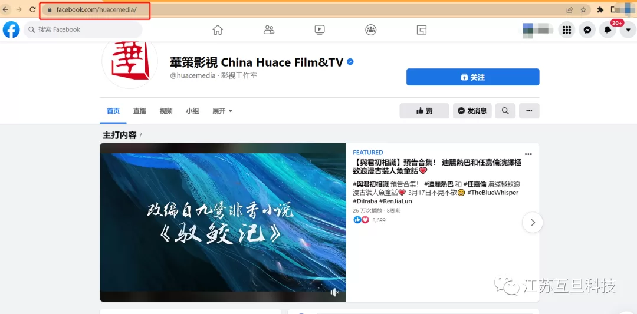The width and height of the screenshot is (637, 314).
Task: Click the FEATURED label
Action: (x=368, y=153)
